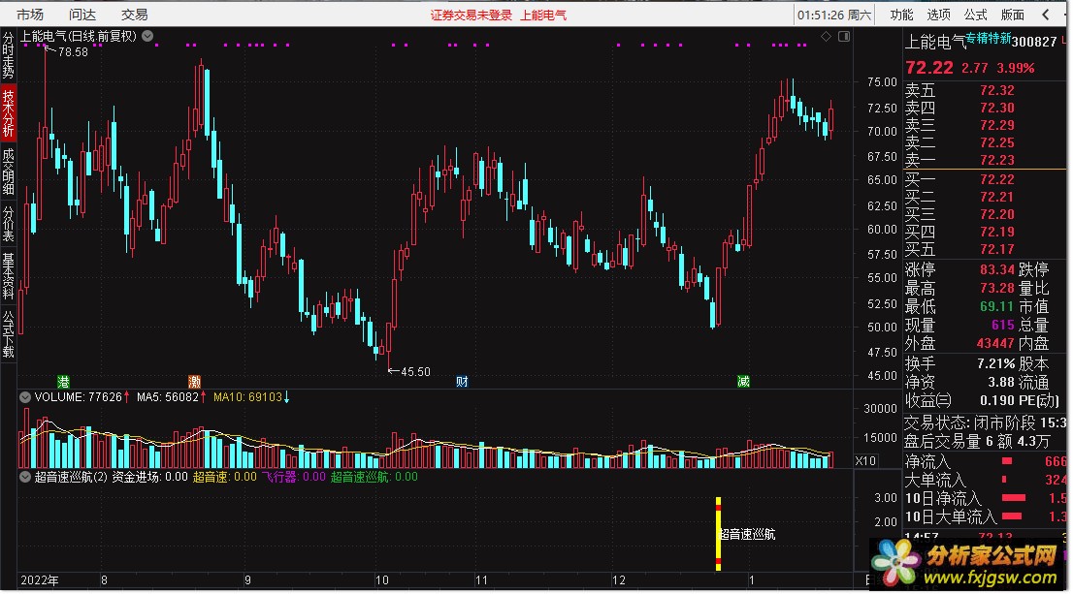Viewport: 1073px width, 594px height.
Task: Click the purple 飞行器: 0.00 label
Action: (x=294, y=477)
